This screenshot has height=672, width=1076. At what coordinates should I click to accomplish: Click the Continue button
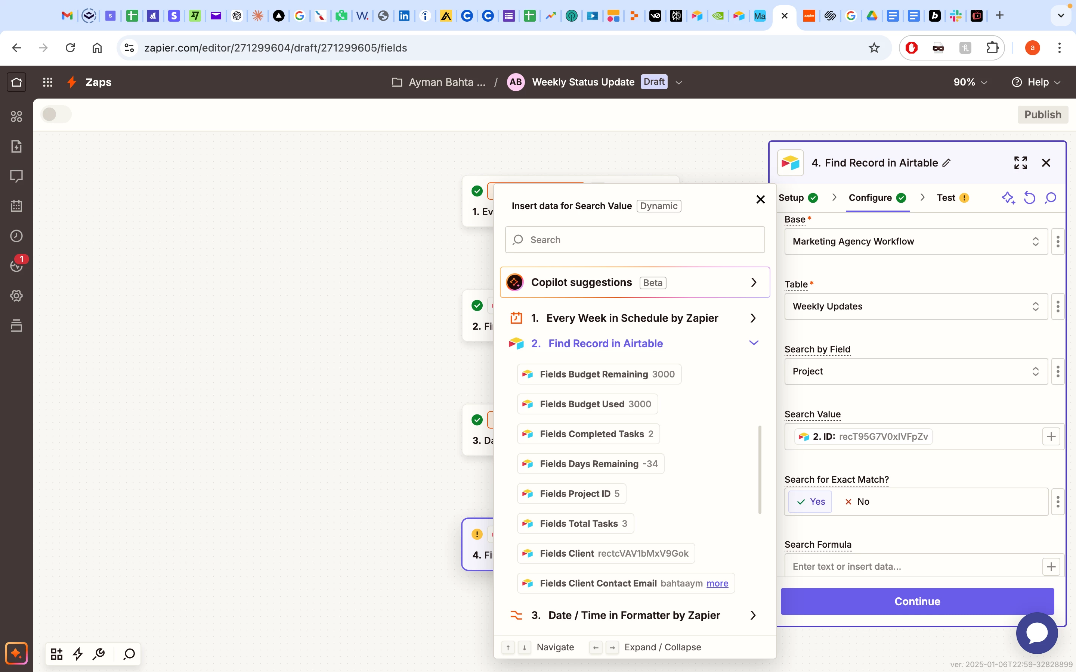pos(917,601)
